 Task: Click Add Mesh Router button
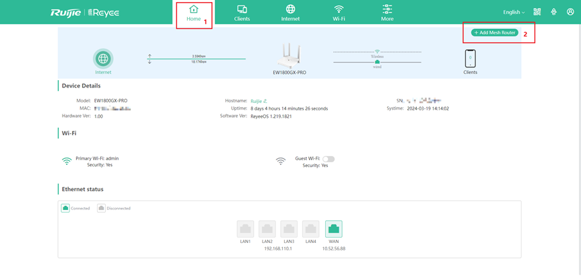click(x=495, y=32)
